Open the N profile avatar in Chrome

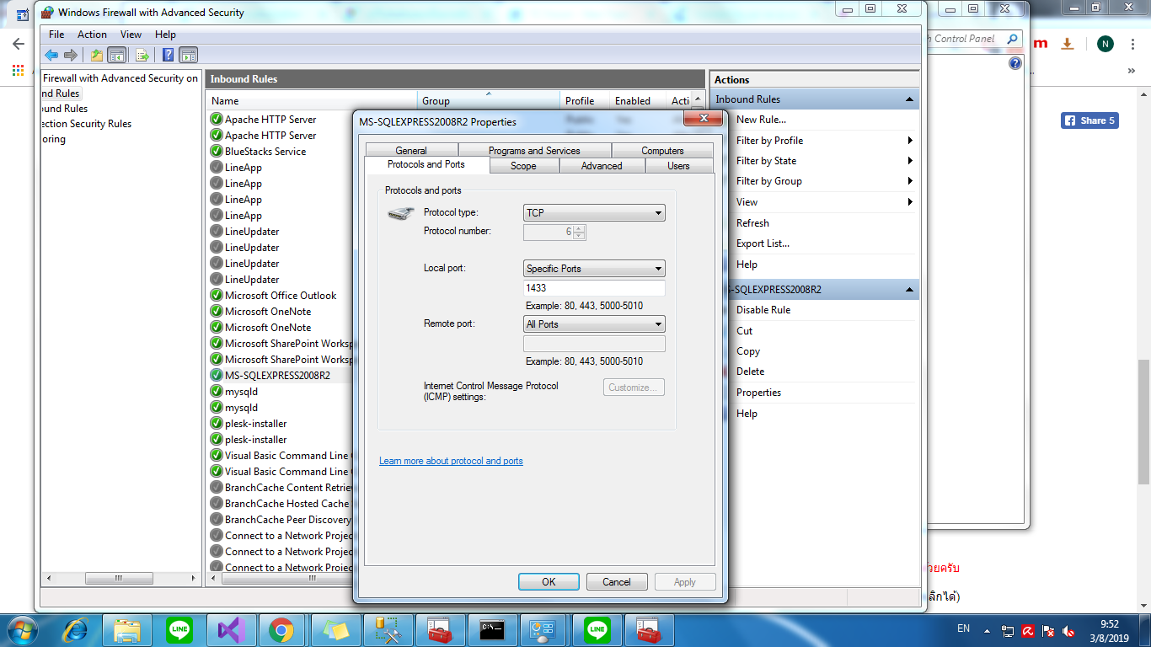[x=1105, y=44]
